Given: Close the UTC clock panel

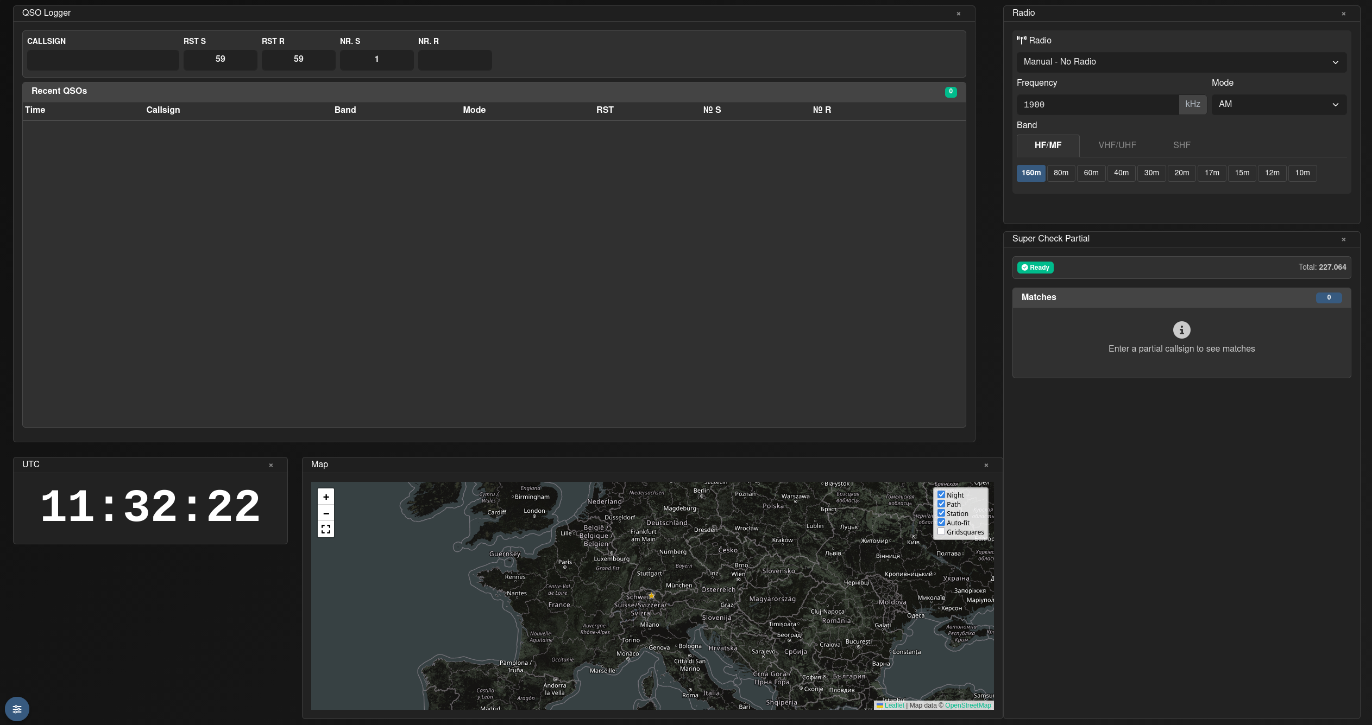Looking at the screenshot, I should (271, 465).
